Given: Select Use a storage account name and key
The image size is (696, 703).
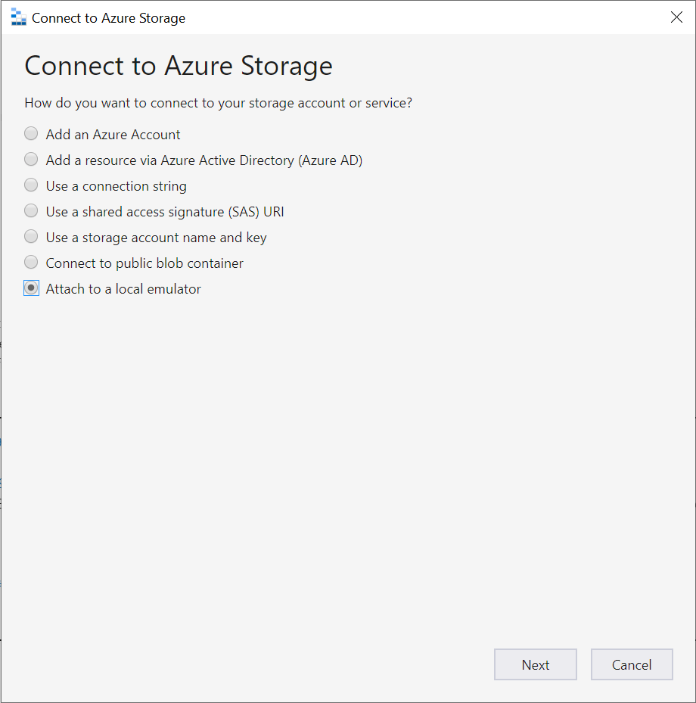Looking at the screenshot, I should (x=31, y=236).
